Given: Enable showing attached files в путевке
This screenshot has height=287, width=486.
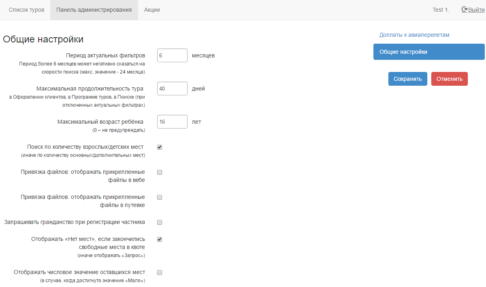Looking at the screenshot, I should [x=160, y=197].
